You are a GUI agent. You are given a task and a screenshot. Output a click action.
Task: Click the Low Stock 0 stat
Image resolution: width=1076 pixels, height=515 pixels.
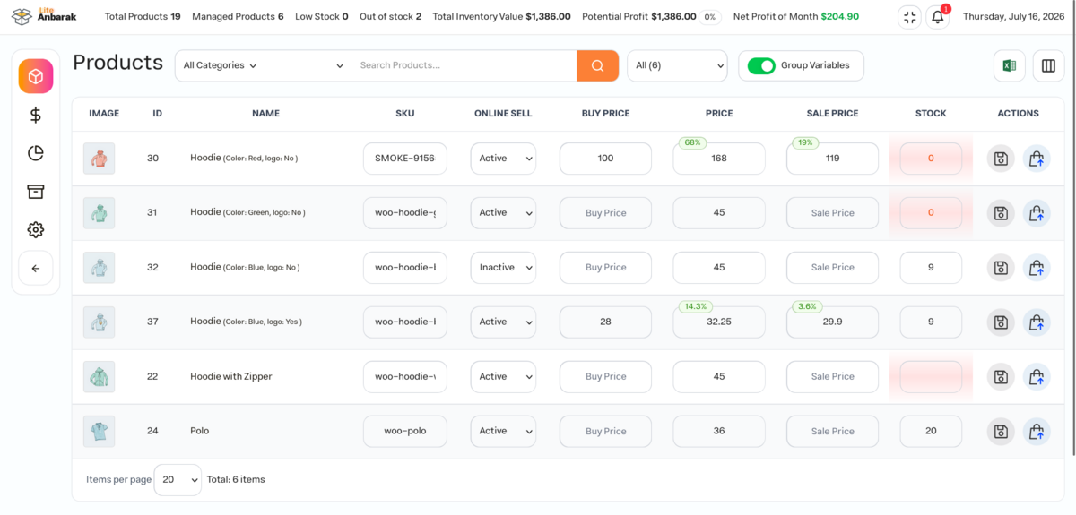[322, 17]
